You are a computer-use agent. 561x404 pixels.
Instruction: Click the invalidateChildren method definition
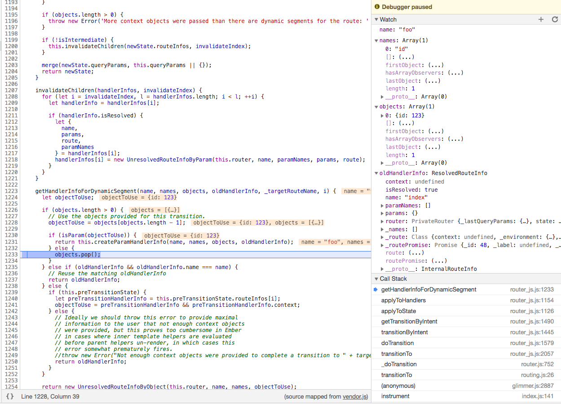[x=119, y=90]
